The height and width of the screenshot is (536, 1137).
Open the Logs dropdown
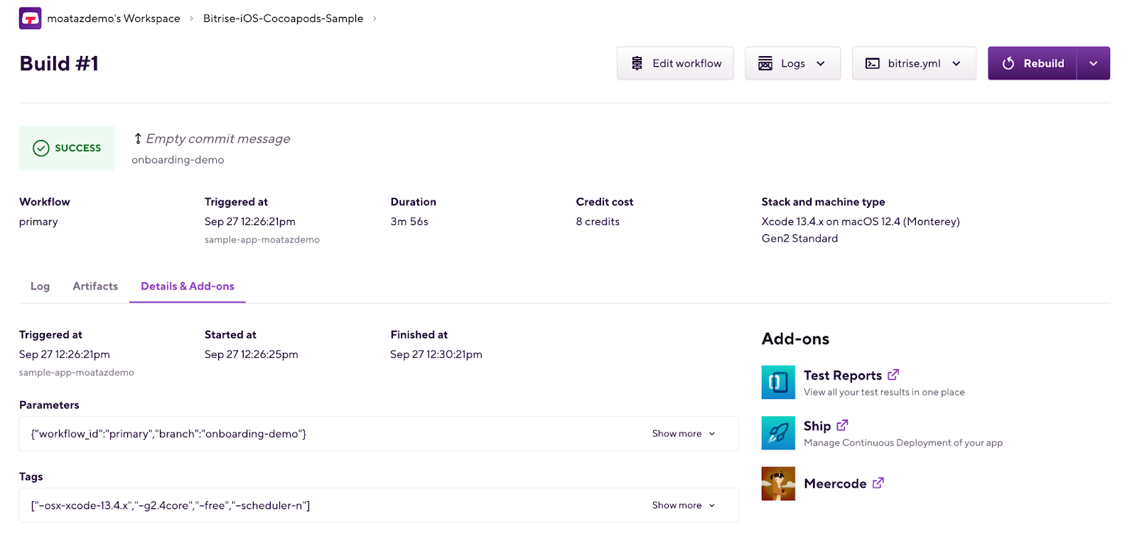click(792, 63)
